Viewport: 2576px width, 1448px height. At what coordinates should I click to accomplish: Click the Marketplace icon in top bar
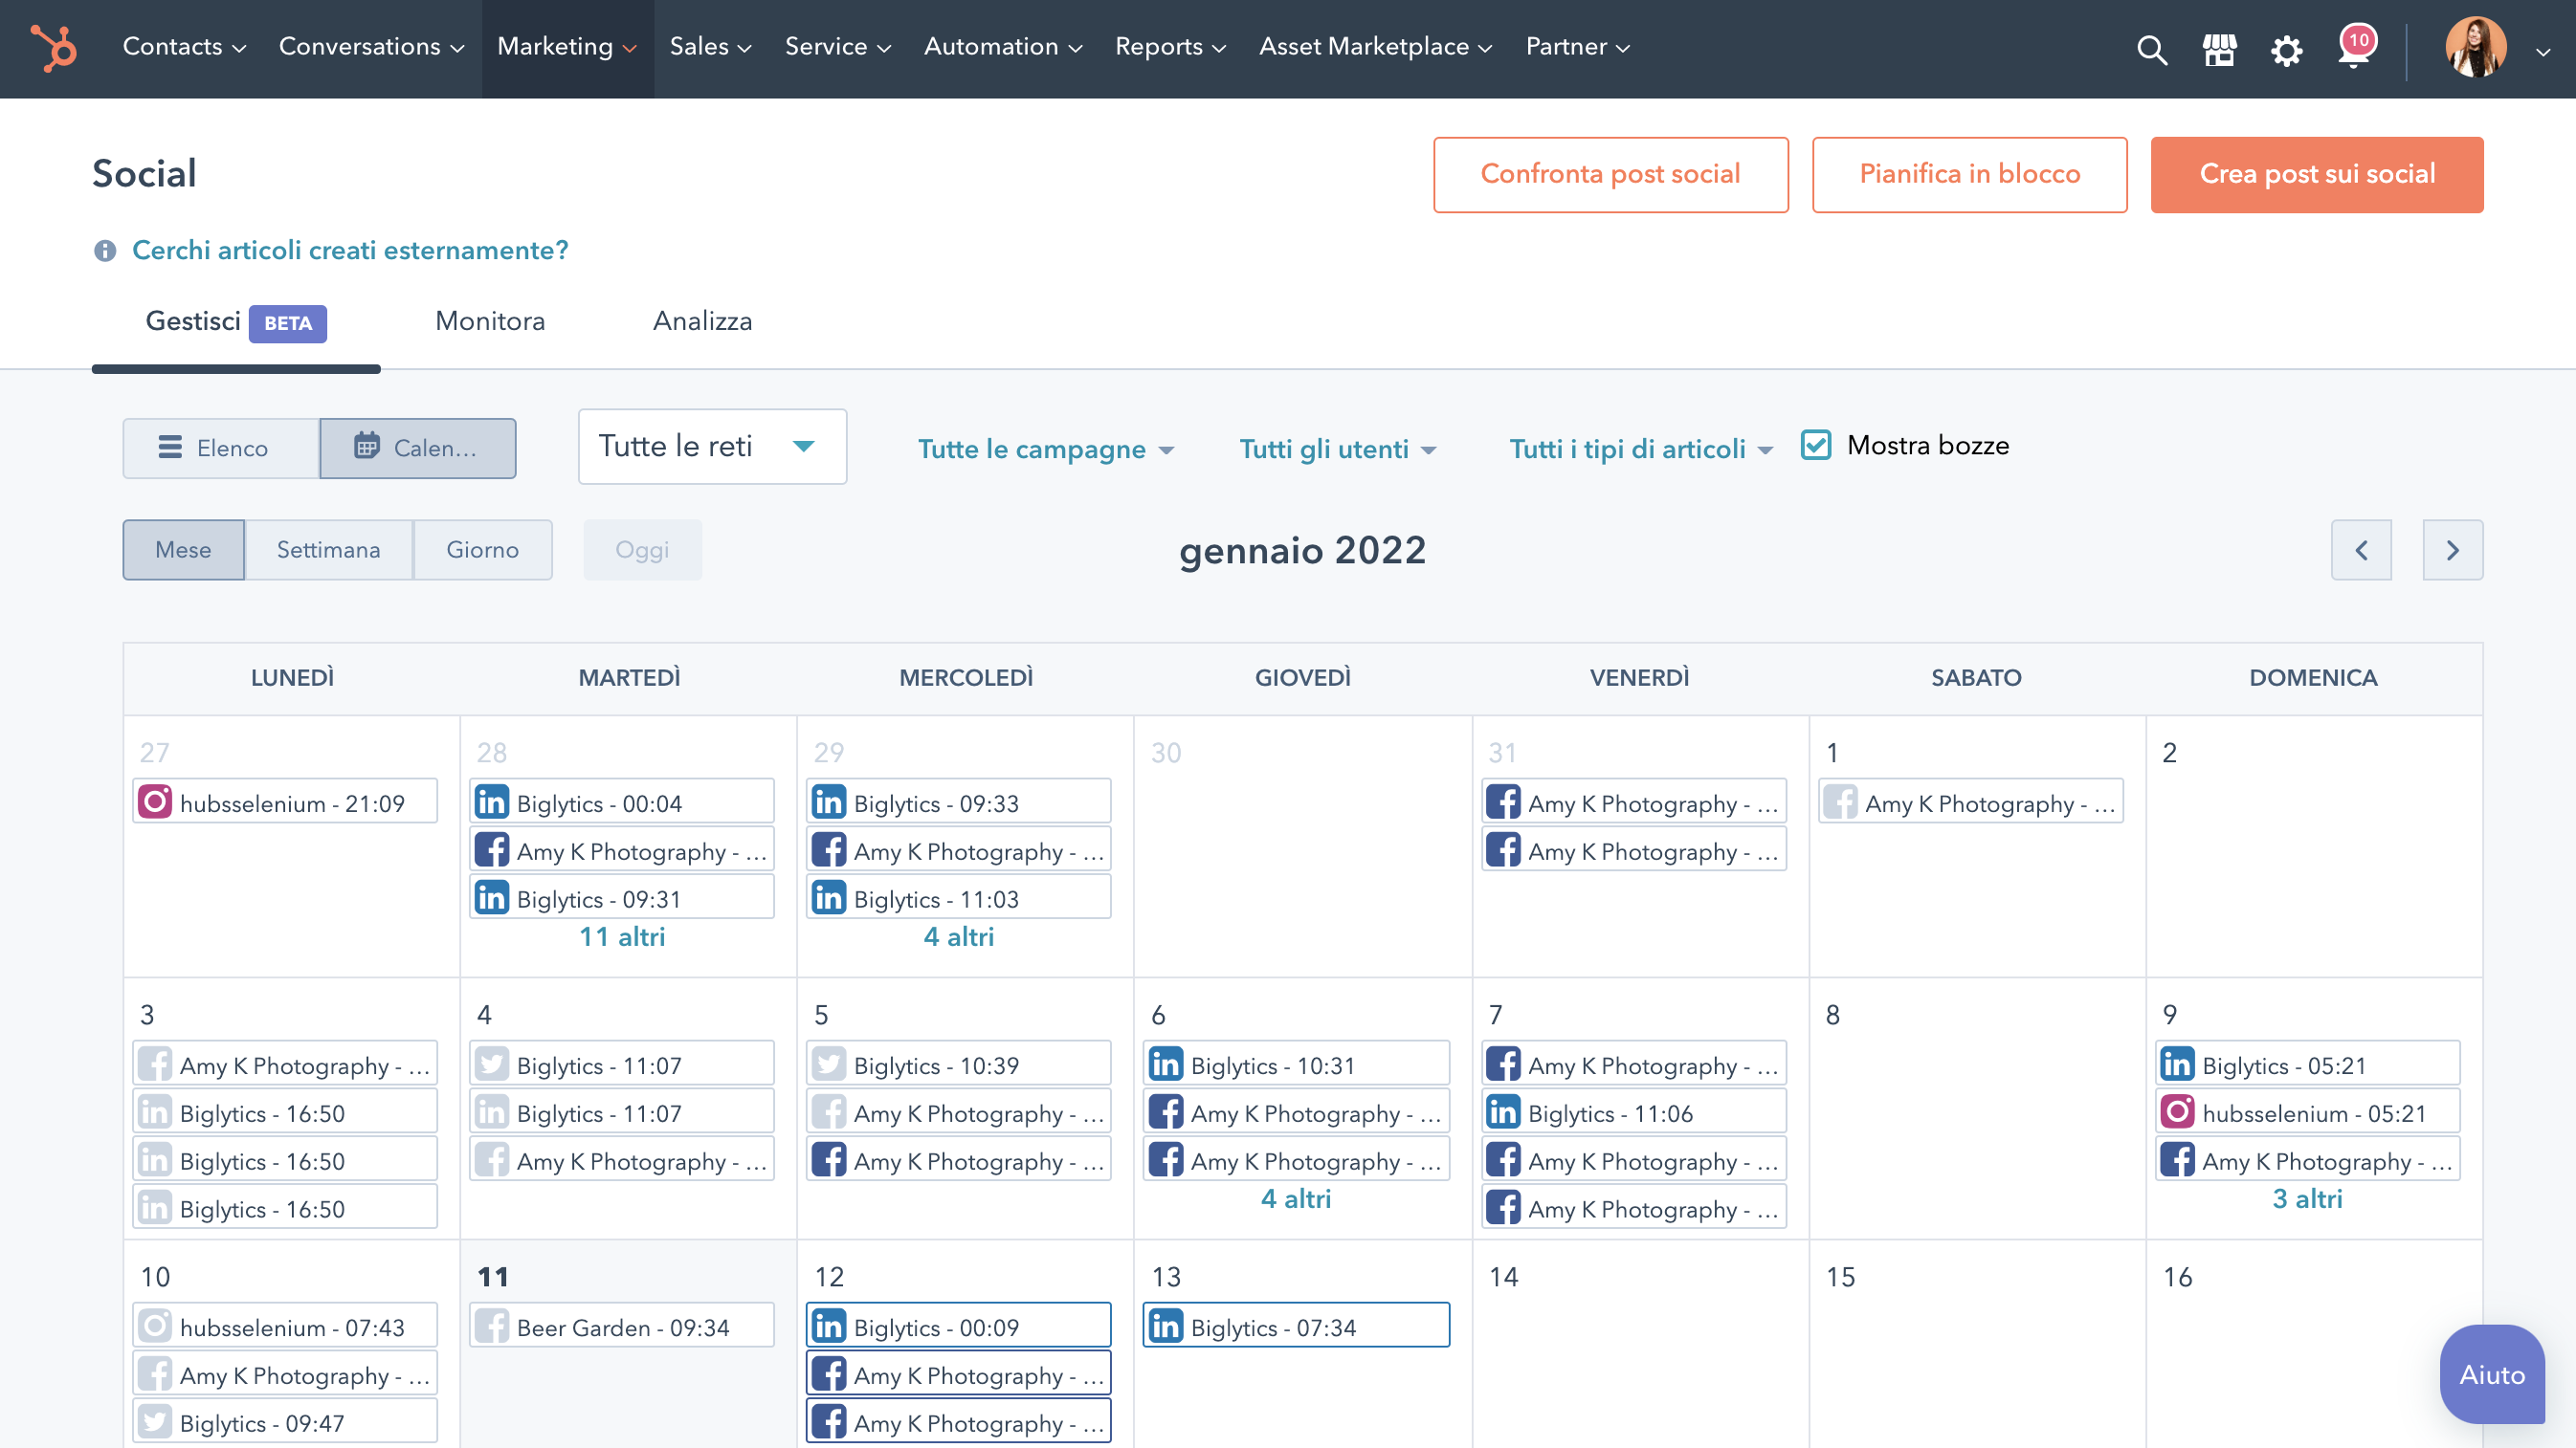[2219, 49]
